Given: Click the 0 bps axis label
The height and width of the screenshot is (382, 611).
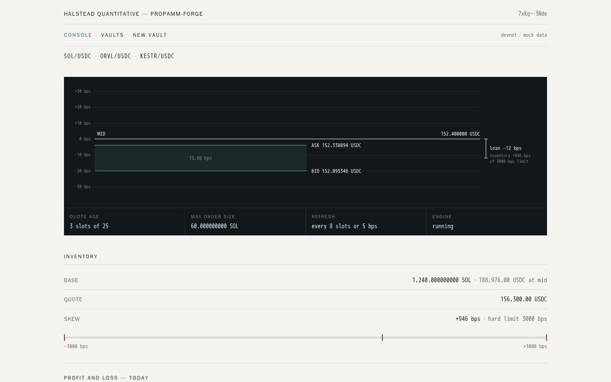Looking at the screenshot, I should point(85,139).
